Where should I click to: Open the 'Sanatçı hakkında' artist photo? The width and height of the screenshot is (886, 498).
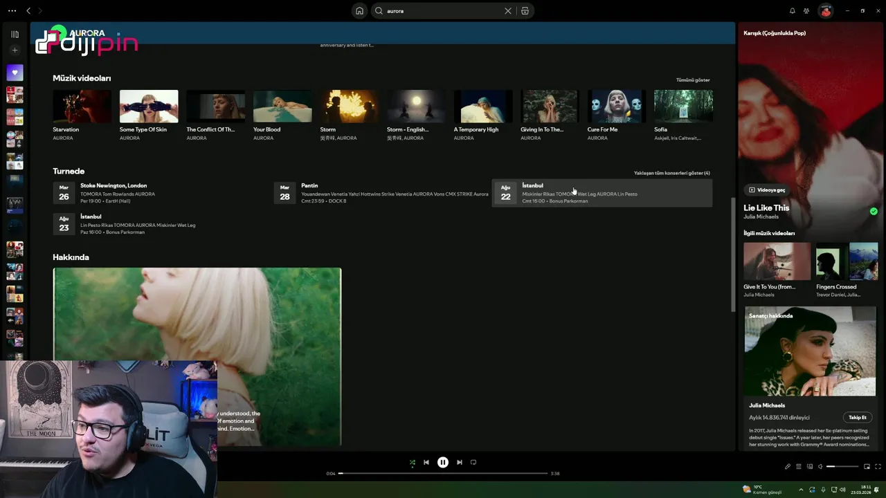pyautogui.click(x=810, y=351)
